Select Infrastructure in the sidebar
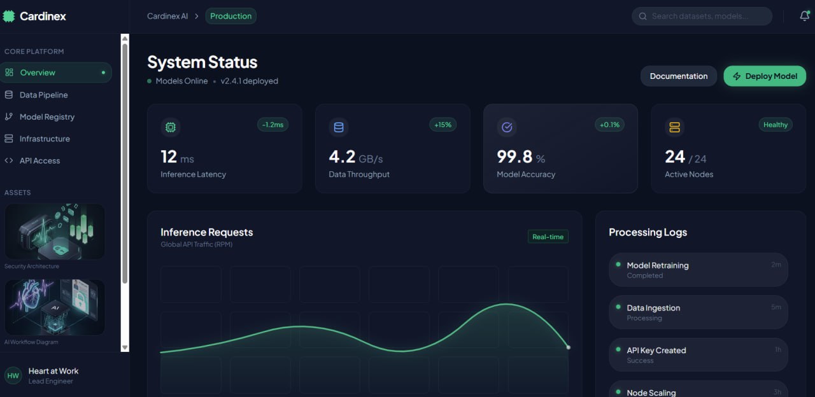The image size is (815, 397). point(56,139)
